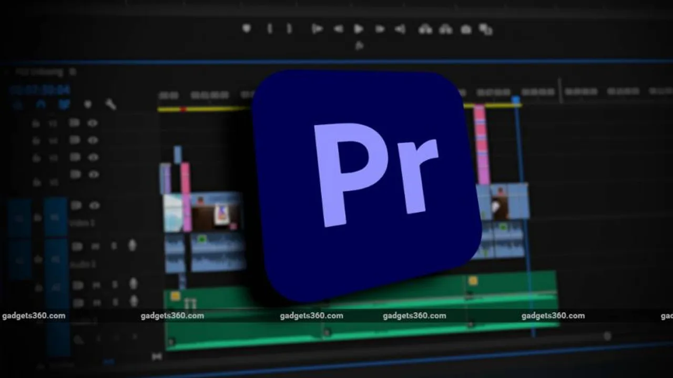Click the Mark In bracket icon

(x=270, y=29)
